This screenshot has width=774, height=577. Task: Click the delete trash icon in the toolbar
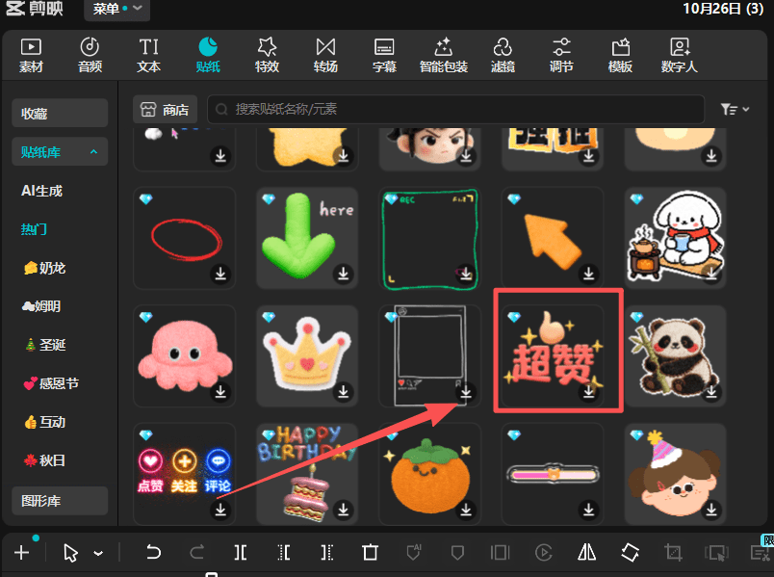[x=371, y=552]
